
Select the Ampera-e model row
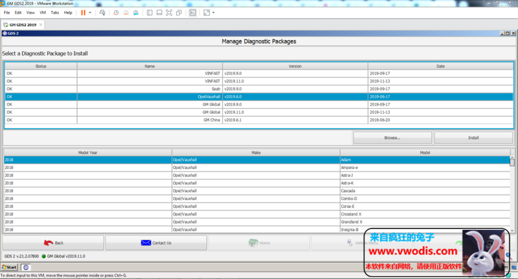click(x=256, y=168)
